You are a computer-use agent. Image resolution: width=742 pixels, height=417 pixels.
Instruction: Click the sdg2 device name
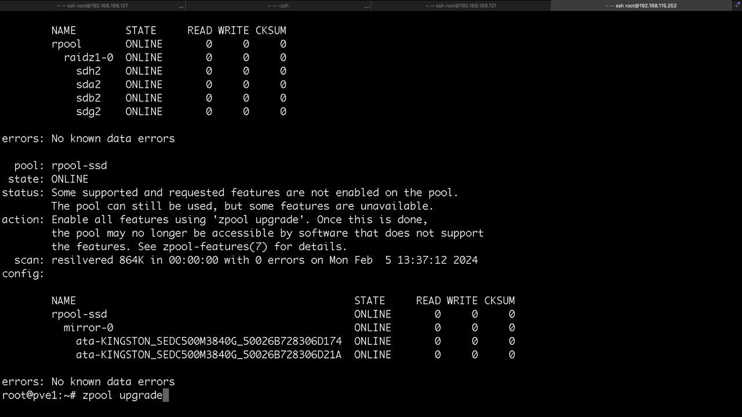point(88,112)
